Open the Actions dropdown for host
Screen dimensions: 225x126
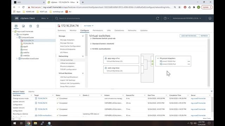coord(89,26)
